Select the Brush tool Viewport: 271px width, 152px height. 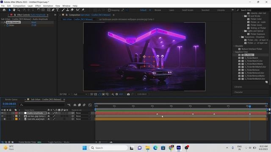pyautogui.click(x=63, y=10)
